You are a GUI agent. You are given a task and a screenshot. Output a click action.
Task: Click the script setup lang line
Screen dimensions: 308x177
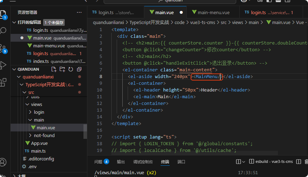[144, 137]
